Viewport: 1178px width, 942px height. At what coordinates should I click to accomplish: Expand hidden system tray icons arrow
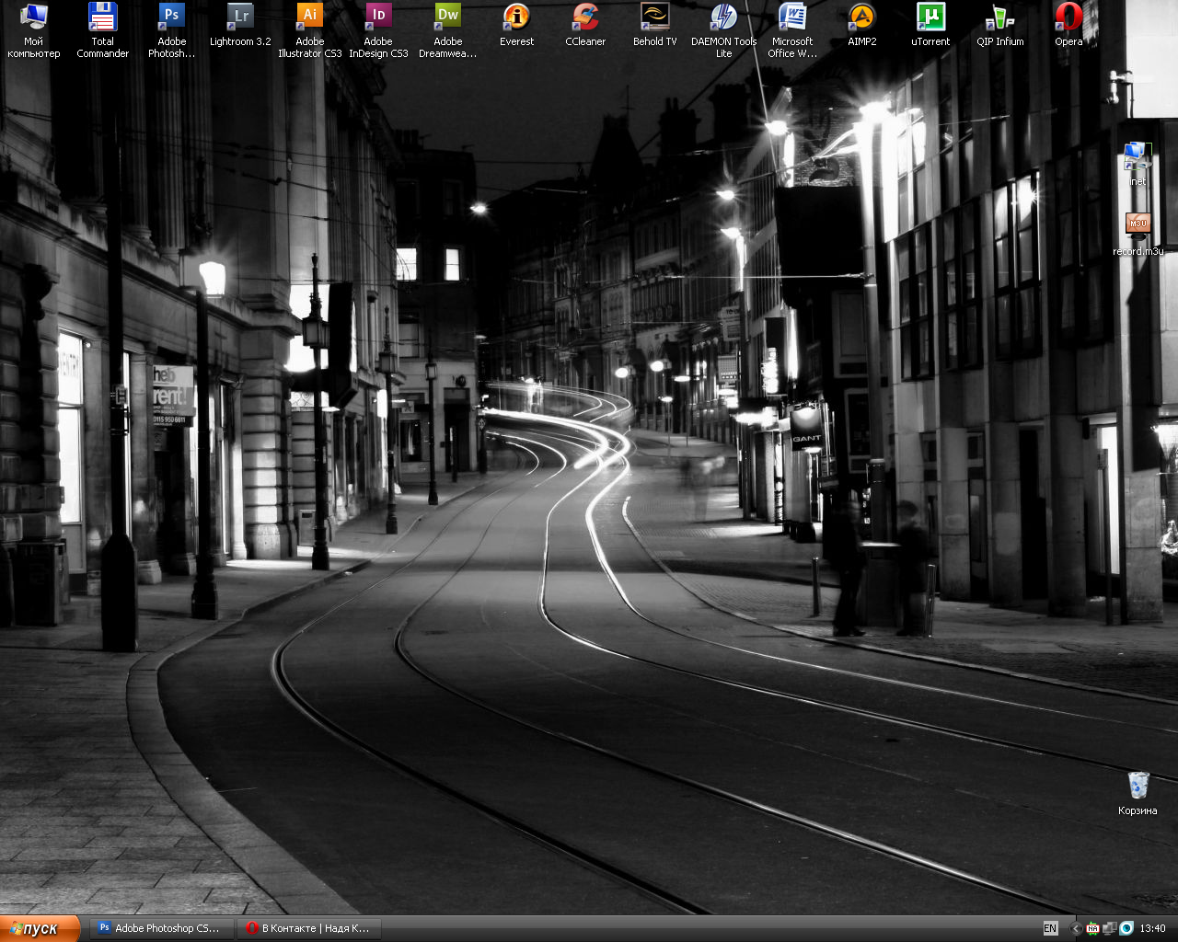(1075, 929)
